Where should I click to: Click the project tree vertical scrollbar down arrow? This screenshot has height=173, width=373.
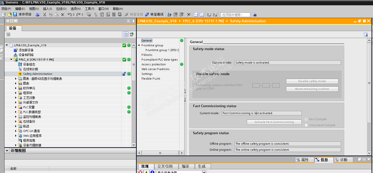tap(134, 145)
